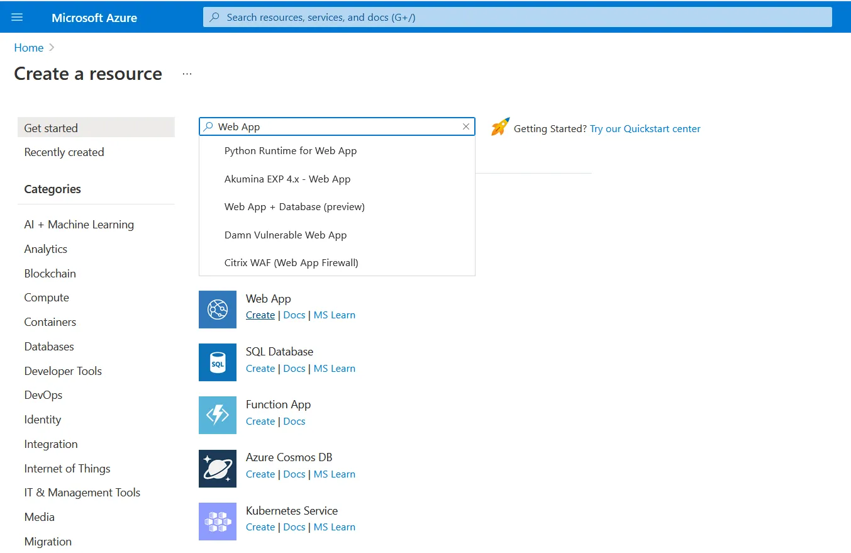The image size is (851, 553).
Task: Clear the Web App search text
Action: coord(466,126)
